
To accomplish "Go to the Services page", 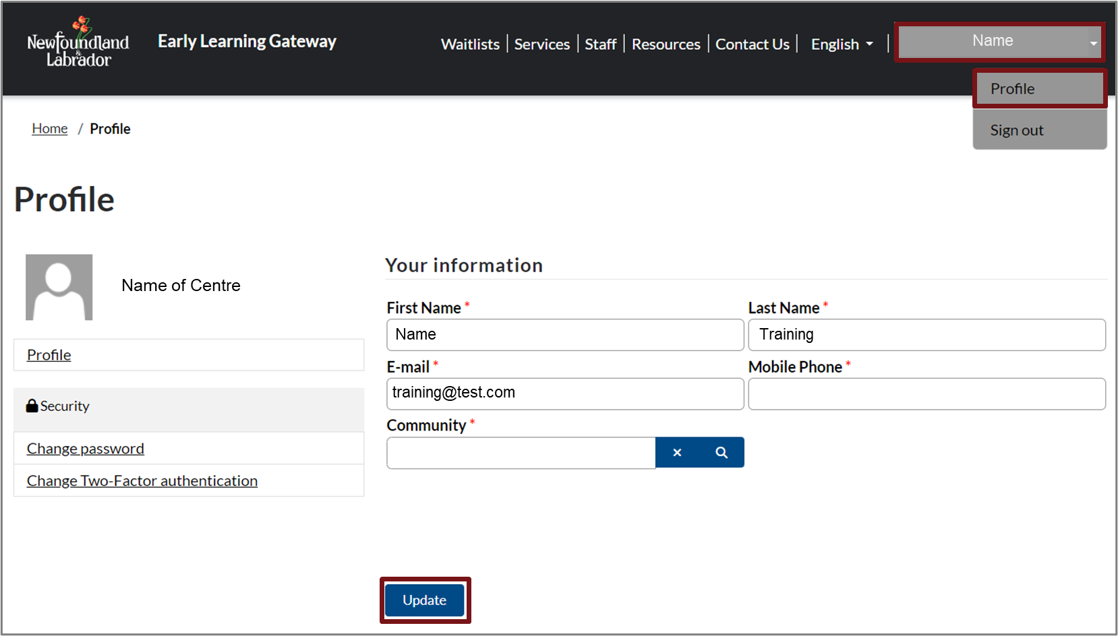I will coord(541,44).
